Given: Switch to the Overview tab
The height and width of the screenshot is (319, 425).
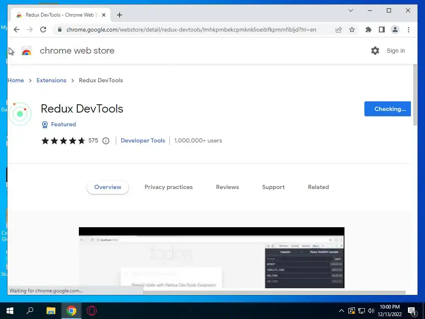Looking at the screenshot, I should (107, 187).
